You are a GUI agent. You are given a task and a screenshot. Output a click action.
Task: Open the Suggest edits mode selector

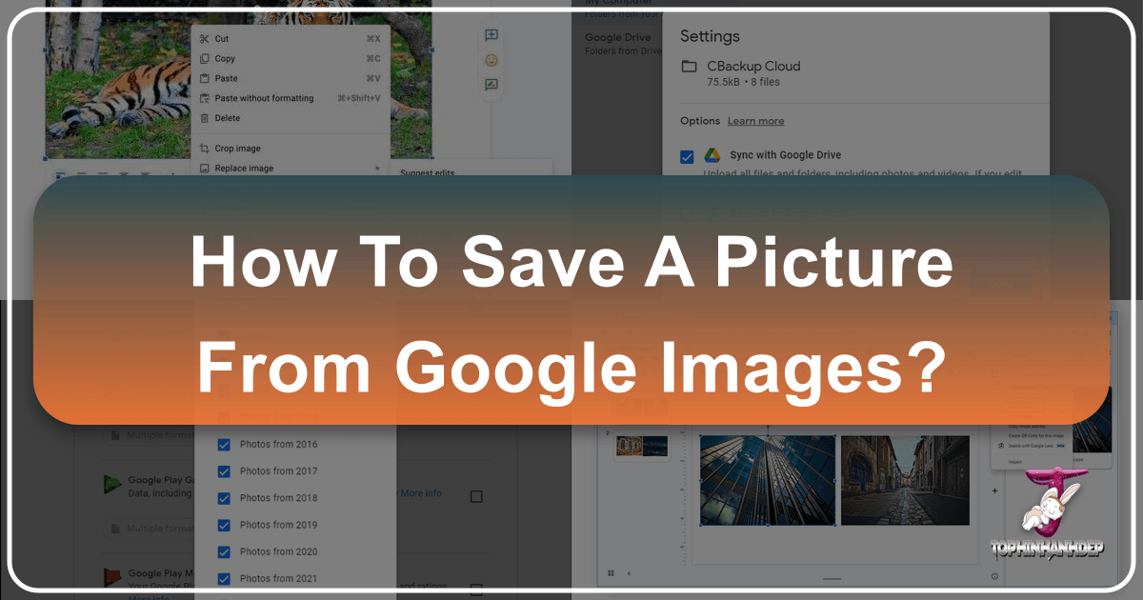point(429,173)
